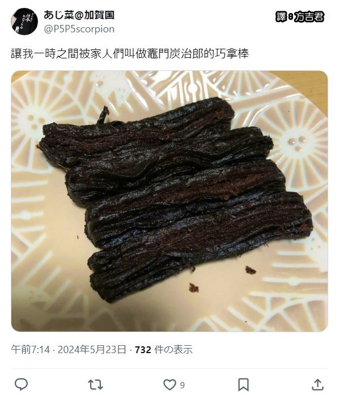Click the date 2024年5月23日
The width and height of the screenshot is (339, 403).
[x=92, y=350]
